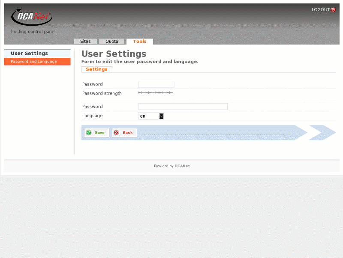Screen dimensions: 343x258
Task: Expand the Language dropdown arrow
Action: tap(162, 116)
